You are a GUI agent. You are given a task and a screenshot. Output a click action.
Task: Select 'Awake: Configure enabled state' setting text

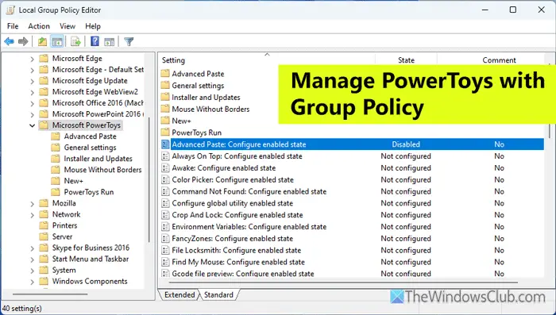coord(224,168)
